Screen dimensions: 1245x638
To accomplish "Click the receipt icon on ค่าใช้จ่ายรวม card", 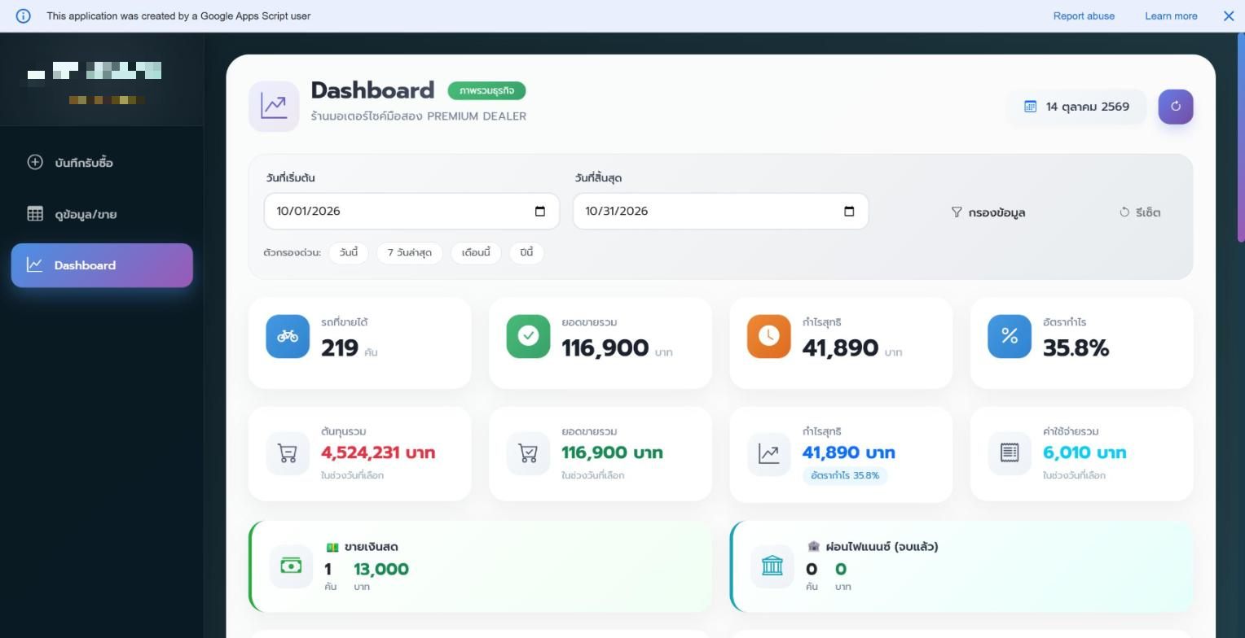I will point(1009,453).
